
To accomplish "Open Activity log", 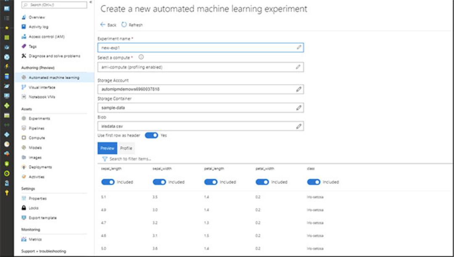I will (x=38, y=27).
